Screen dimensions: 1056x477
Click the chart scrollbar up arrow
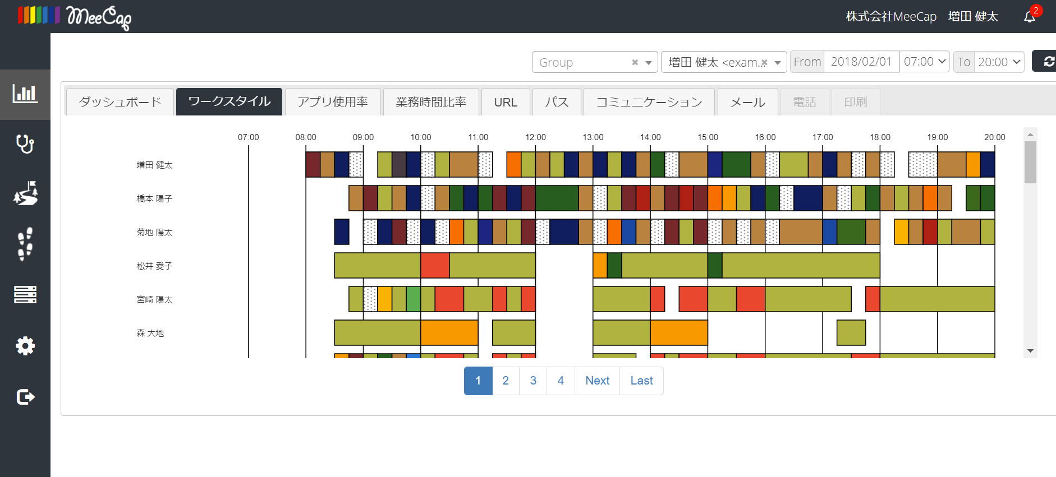(x=1030, y=135)
